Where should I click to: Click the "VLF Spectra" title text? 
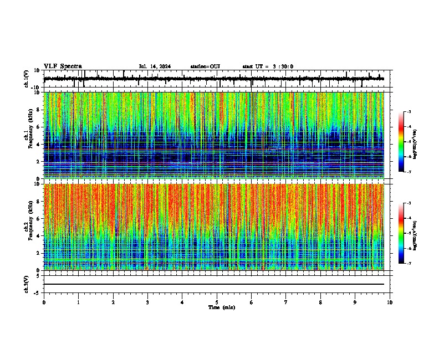63,66
